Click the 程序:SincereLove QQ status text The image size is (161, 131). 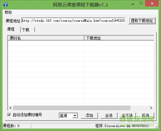click(122, 126)
